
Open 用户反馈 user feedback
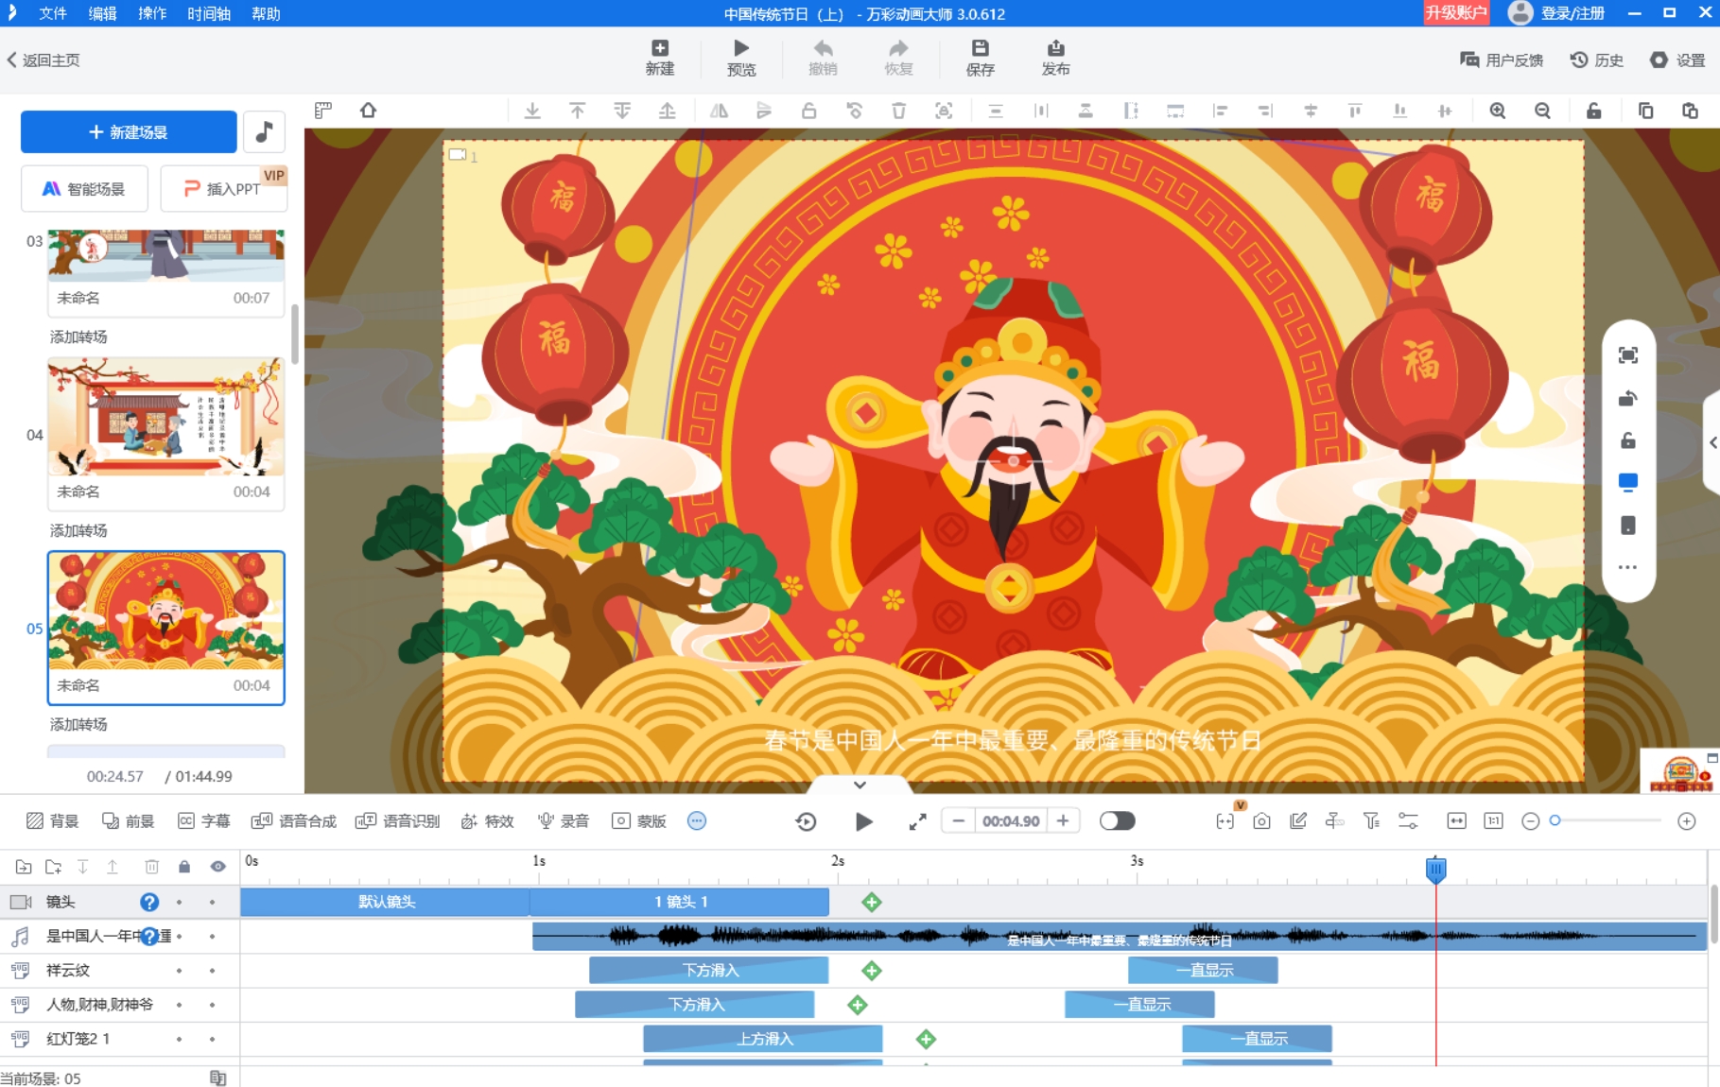pyautogui.click(x=1502, y=60)
